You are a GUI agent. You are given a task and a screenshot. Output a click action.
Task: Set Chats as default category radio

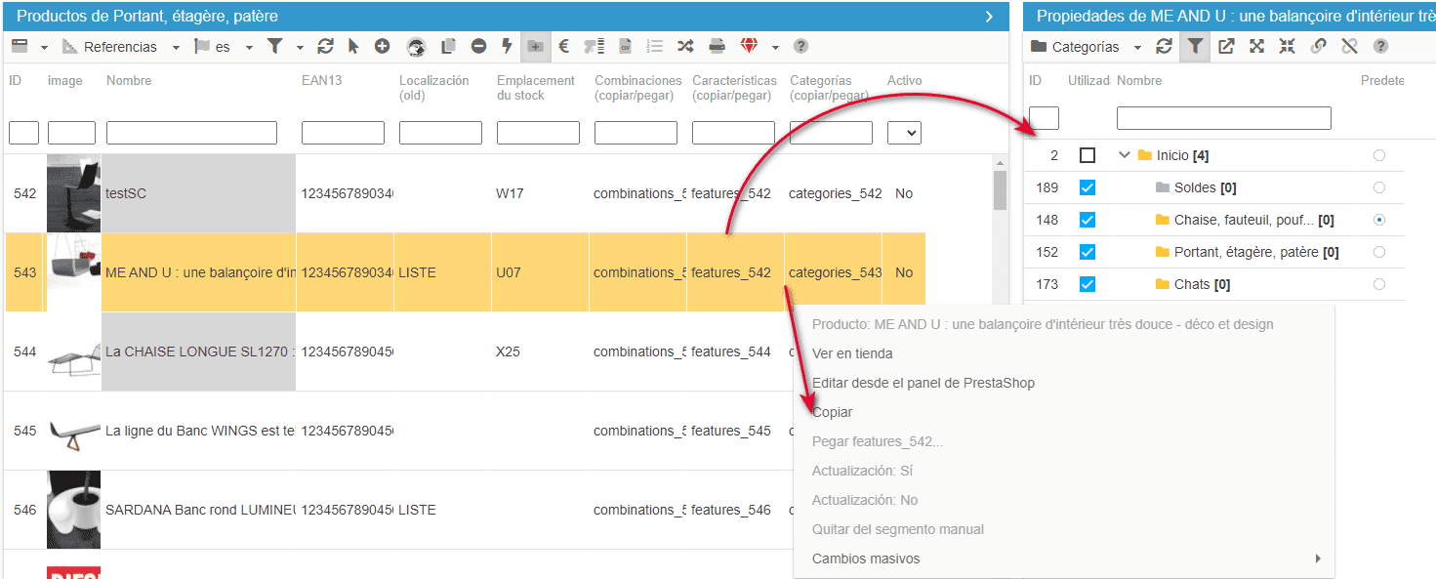(x=1378, y=284)
